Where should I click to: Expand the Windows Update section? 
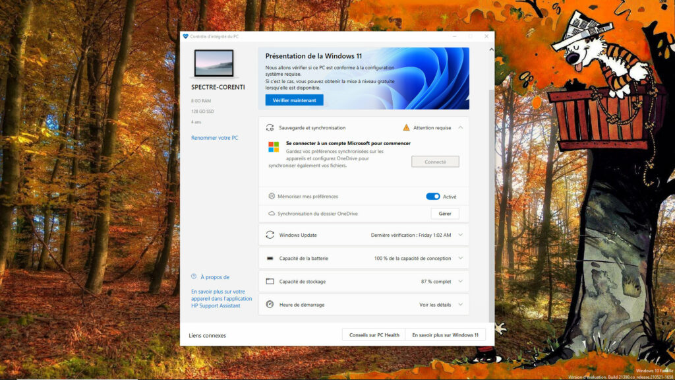pos(461,234)
